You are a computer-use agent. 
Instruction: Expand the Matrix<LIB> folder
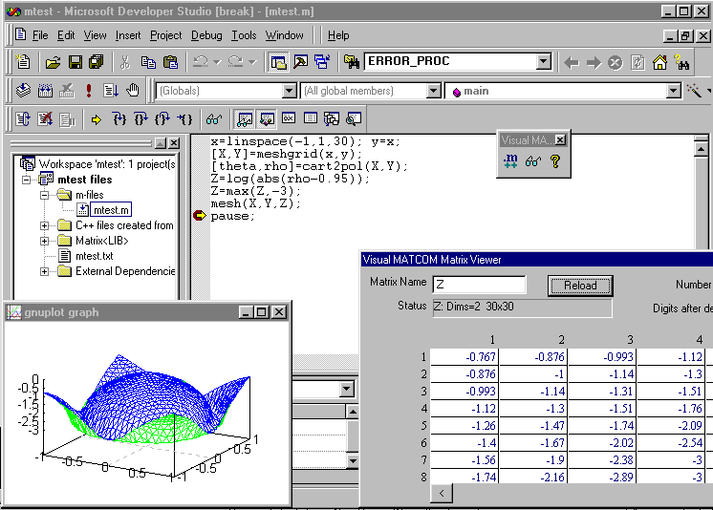45,241
